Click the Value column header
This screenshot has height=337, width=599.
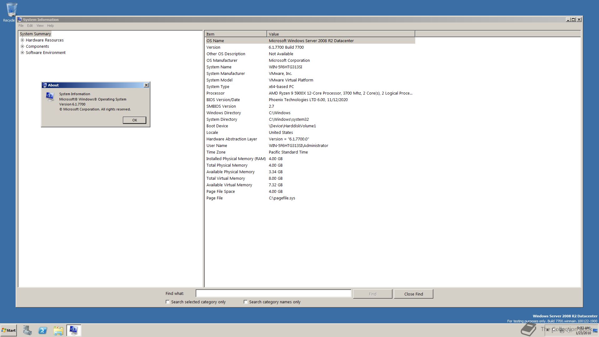coord(341,34)
